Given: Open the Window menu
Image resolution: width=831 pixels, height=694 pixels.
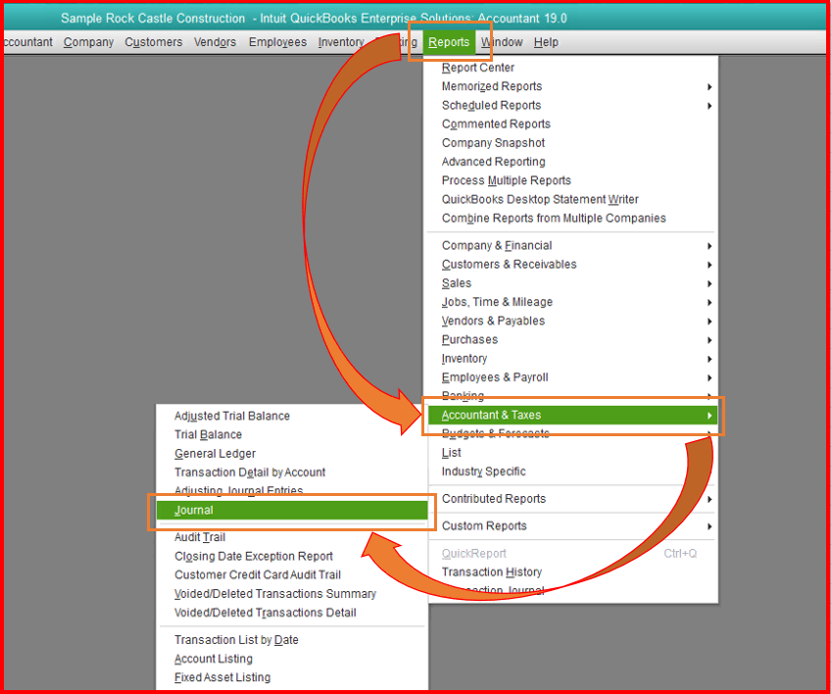Looking at the screenshot, I should pyautogui.click(x=502, y=42).
